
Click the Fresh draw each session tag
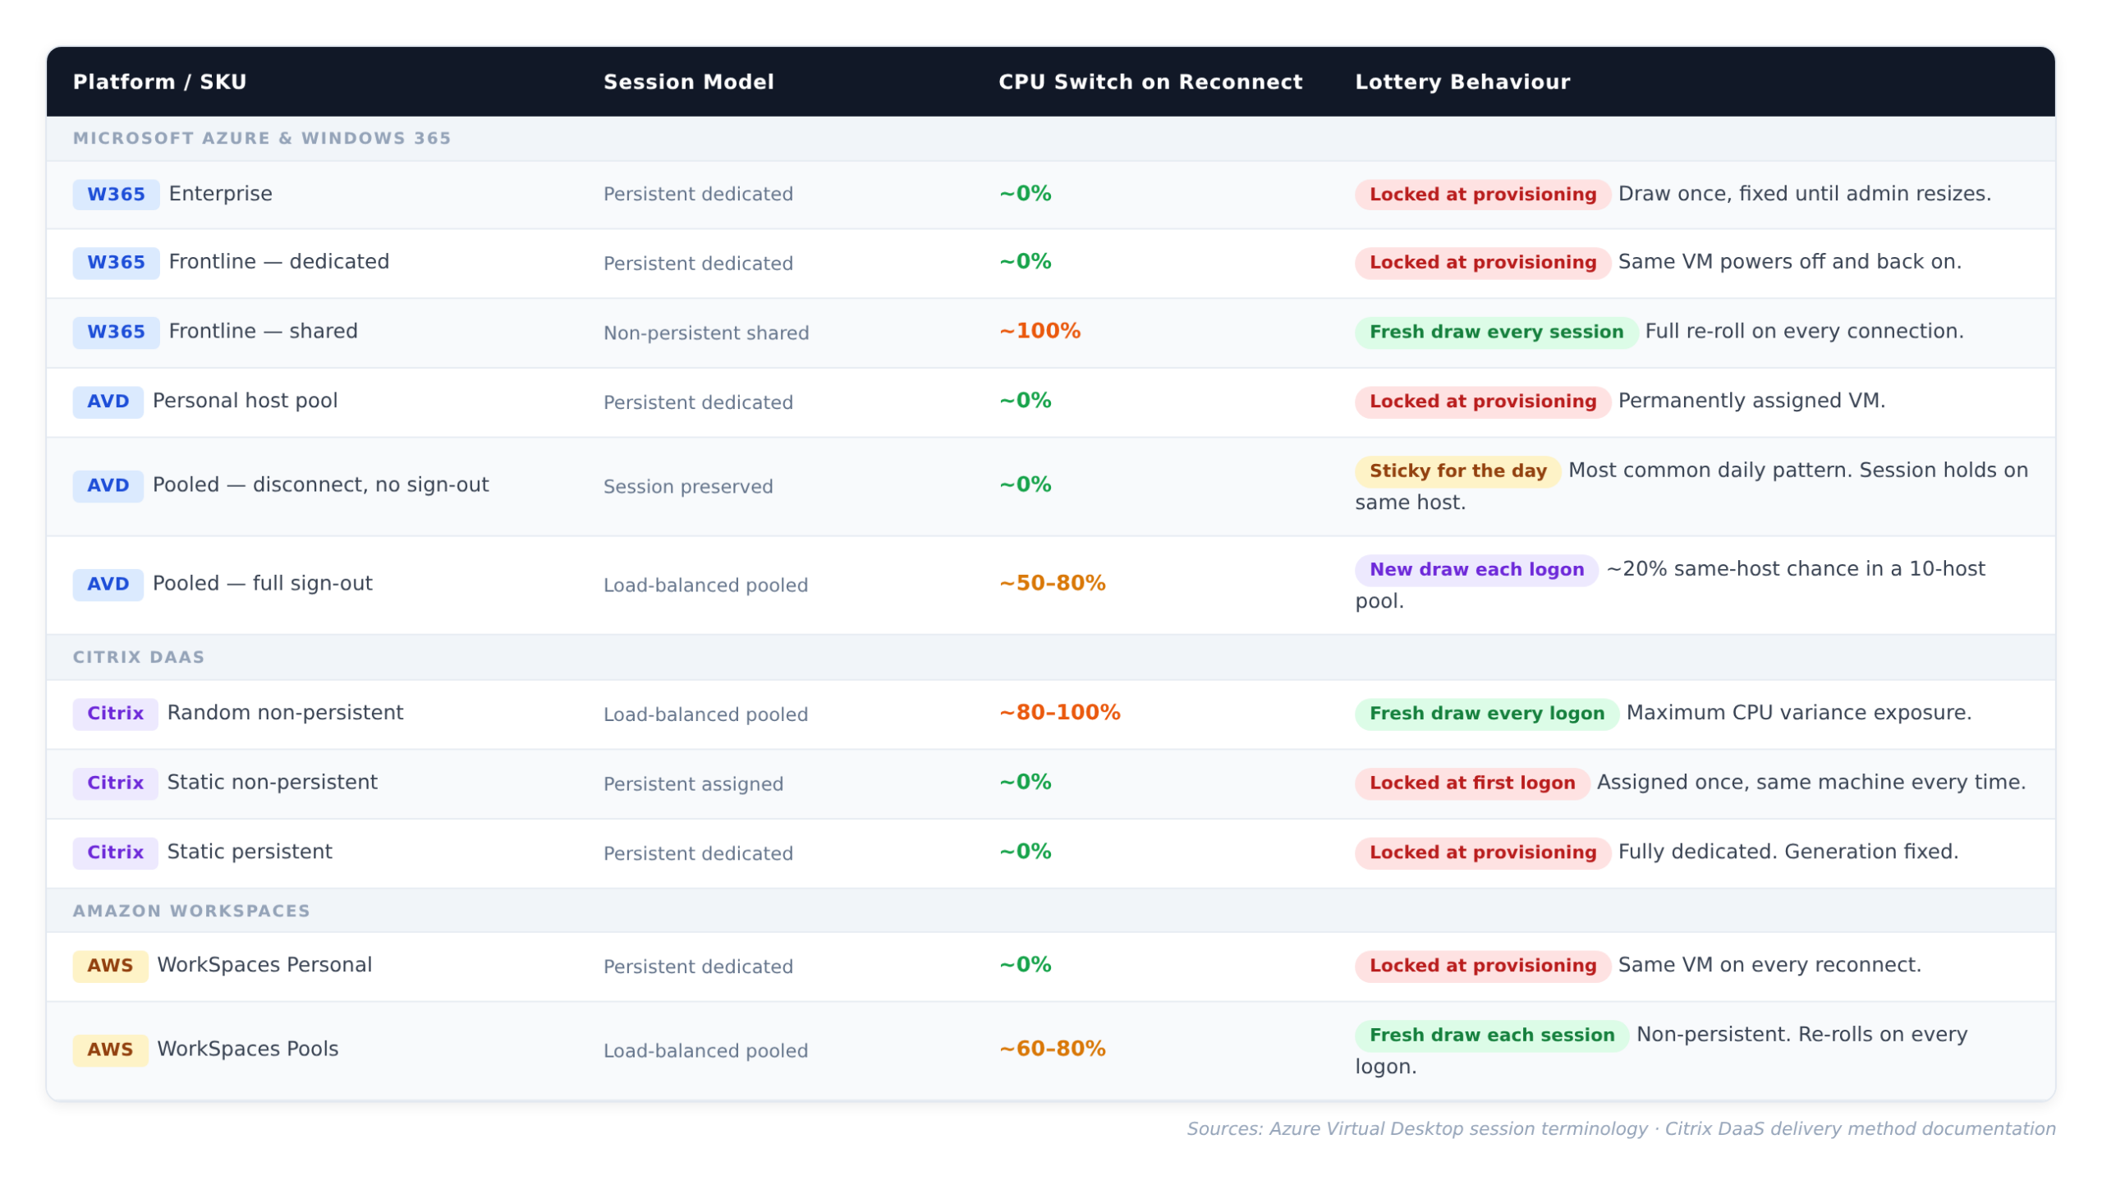click(1491, 1036)
